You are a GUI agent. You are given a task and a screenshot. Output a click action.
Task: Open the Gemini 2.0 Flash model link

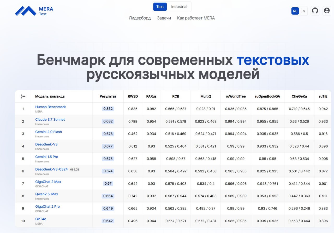tap(49, 132)
